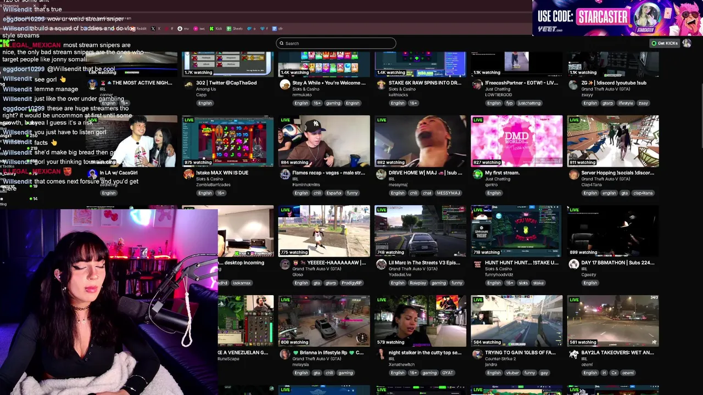Select the MESSYMAJ tag
This screenshot has width=703, height=395.
pos(448,193)
